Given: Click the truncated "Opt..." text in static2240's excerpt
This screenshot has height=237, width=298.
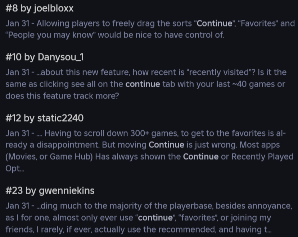Looking at the screenshot, I should click(13, 169).
